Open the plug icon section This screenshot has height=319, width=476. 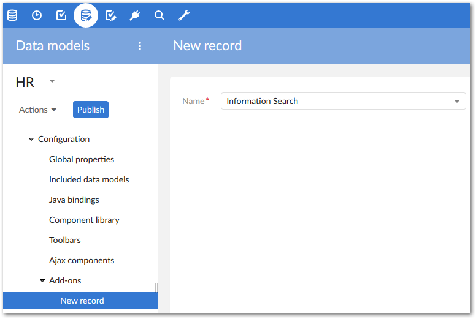(x=135, y=15)
